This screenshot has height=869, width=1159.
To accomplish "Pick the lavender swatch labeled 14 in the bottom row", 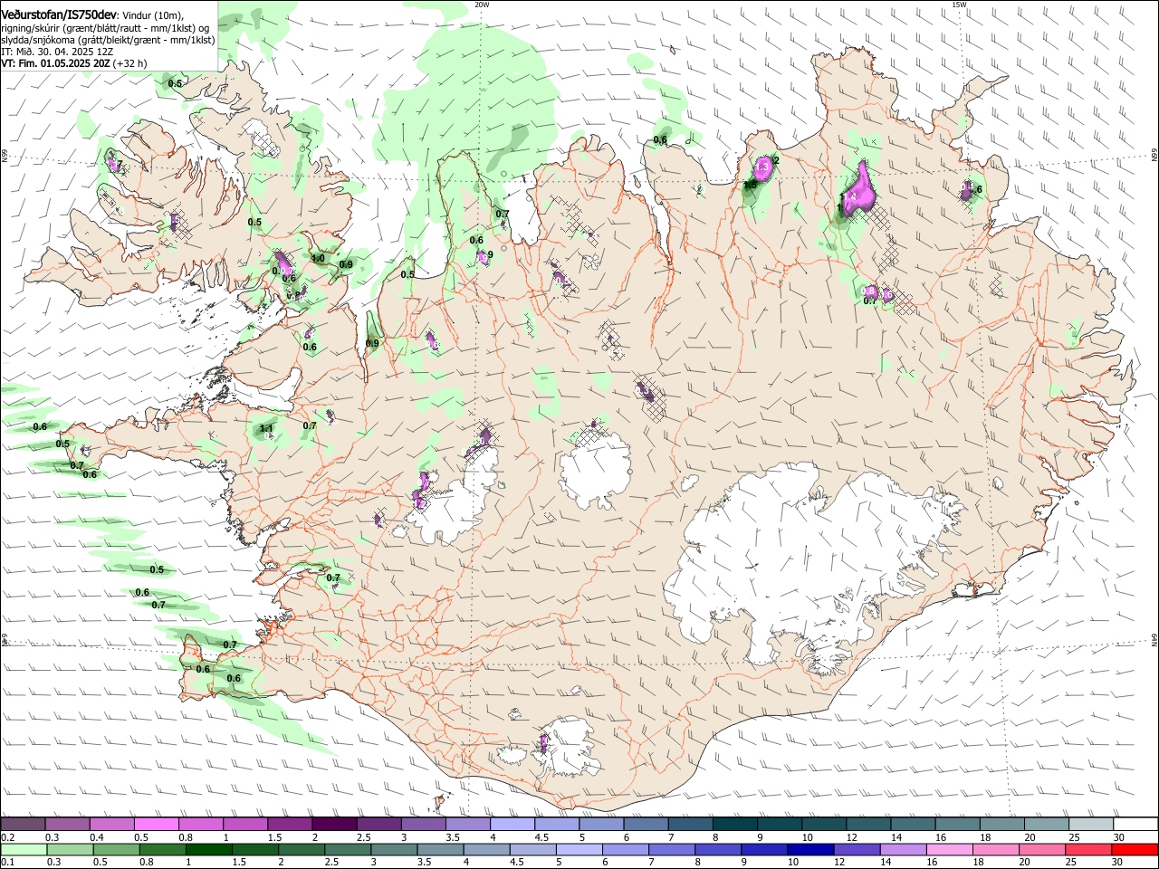I will click(902, 849).
